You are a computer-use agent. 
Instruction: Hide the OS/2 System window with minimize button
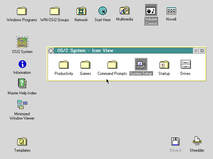pyautogui.click(x=196, y=51)
